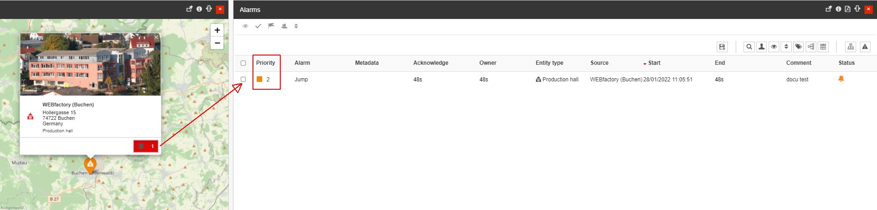Image resolution: width=877 pixels, height=210 pixels.
Task: Export Alarms panel using PDF icon
Action: [847, 9]
